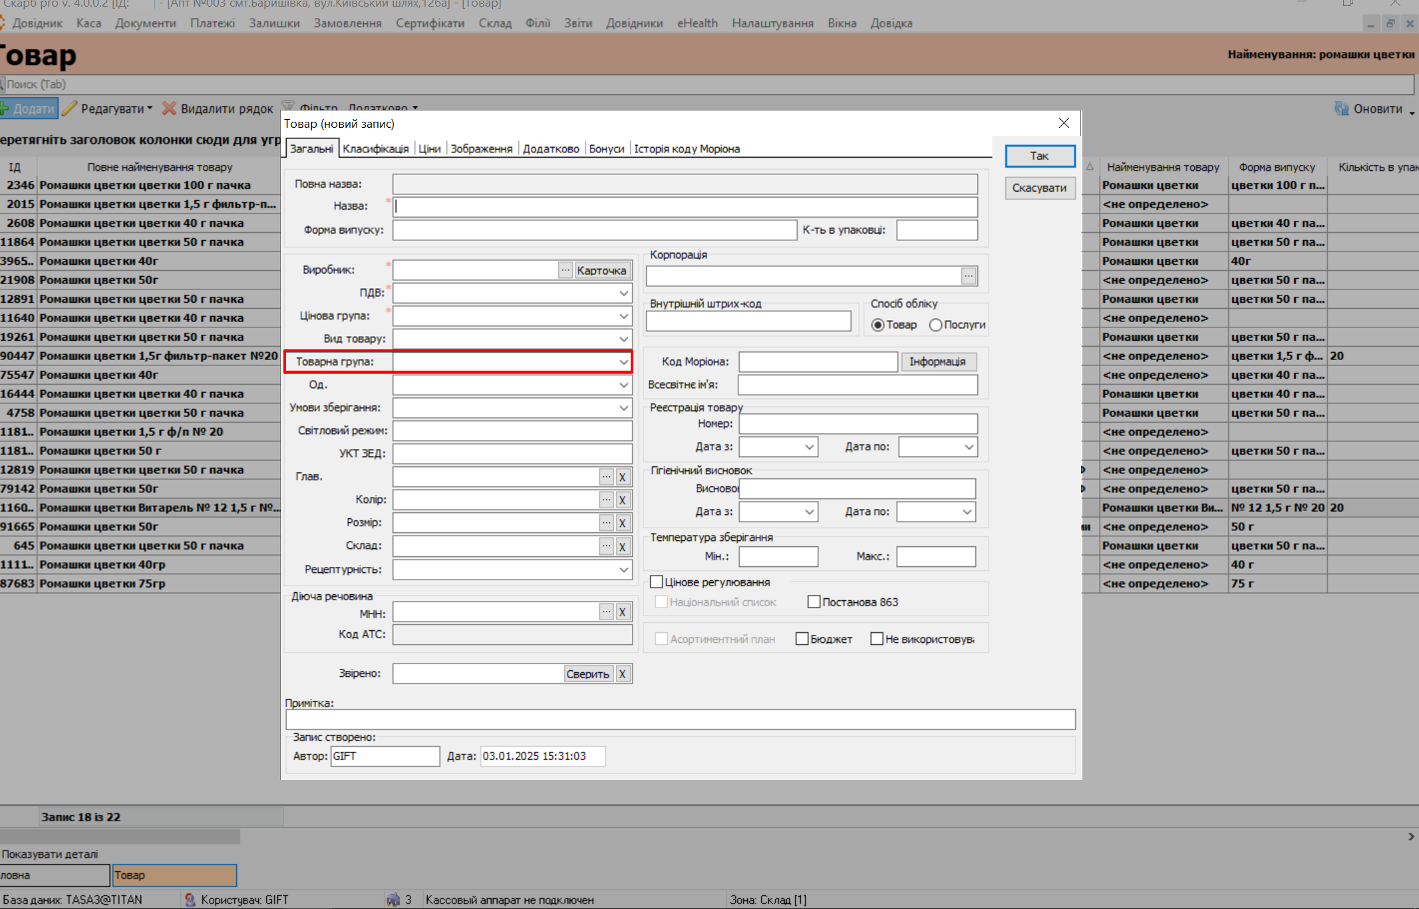Enable the Цінове регулювання checkbox

coord(657,582)
